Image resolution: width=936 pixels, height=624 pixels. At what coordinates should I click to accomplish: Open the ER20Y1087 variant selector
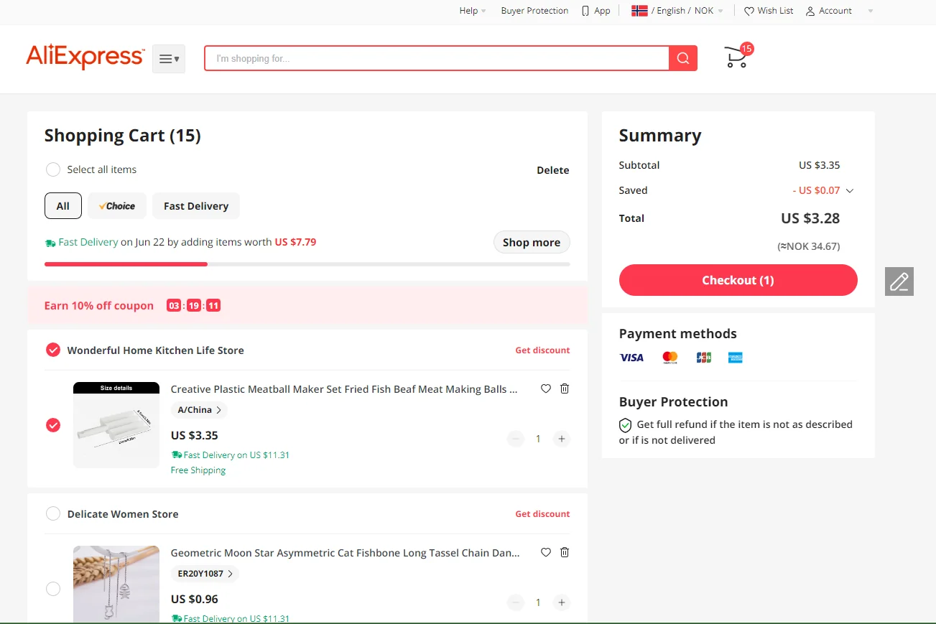click(x=205, y=574)
